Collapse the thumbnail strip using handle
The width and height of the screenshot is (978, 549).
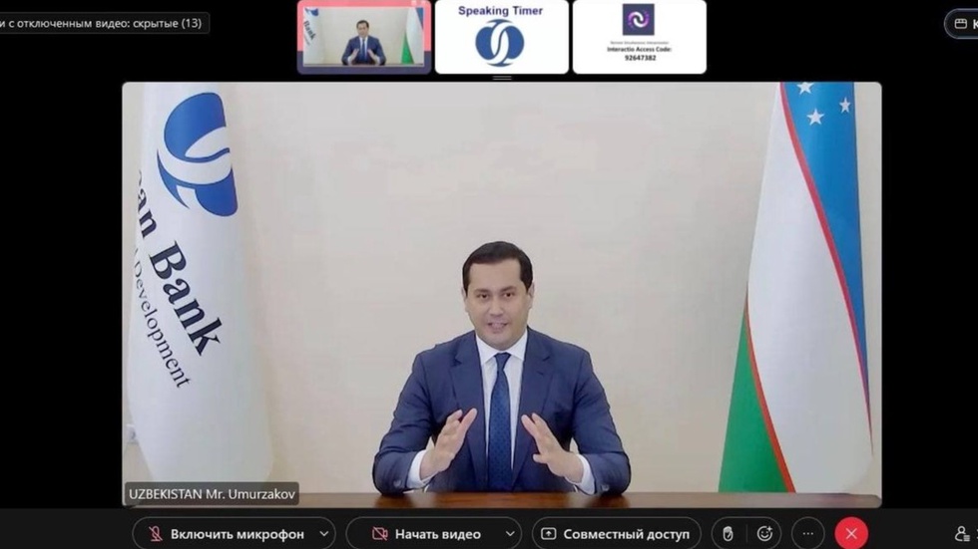click(502, 78)
